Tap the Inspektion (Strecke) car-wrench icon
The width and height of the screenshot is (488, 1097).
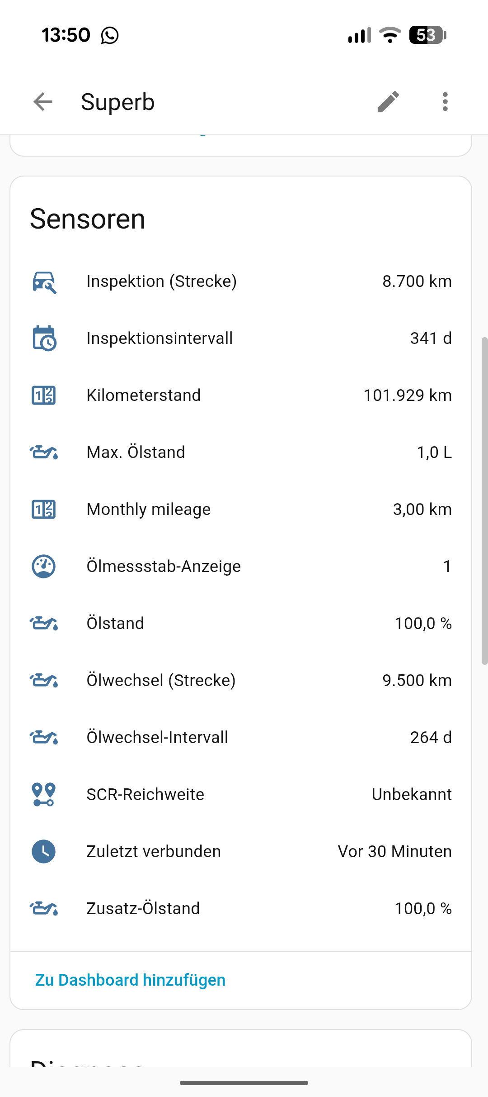pyautogui.click(x=44, y=281)
